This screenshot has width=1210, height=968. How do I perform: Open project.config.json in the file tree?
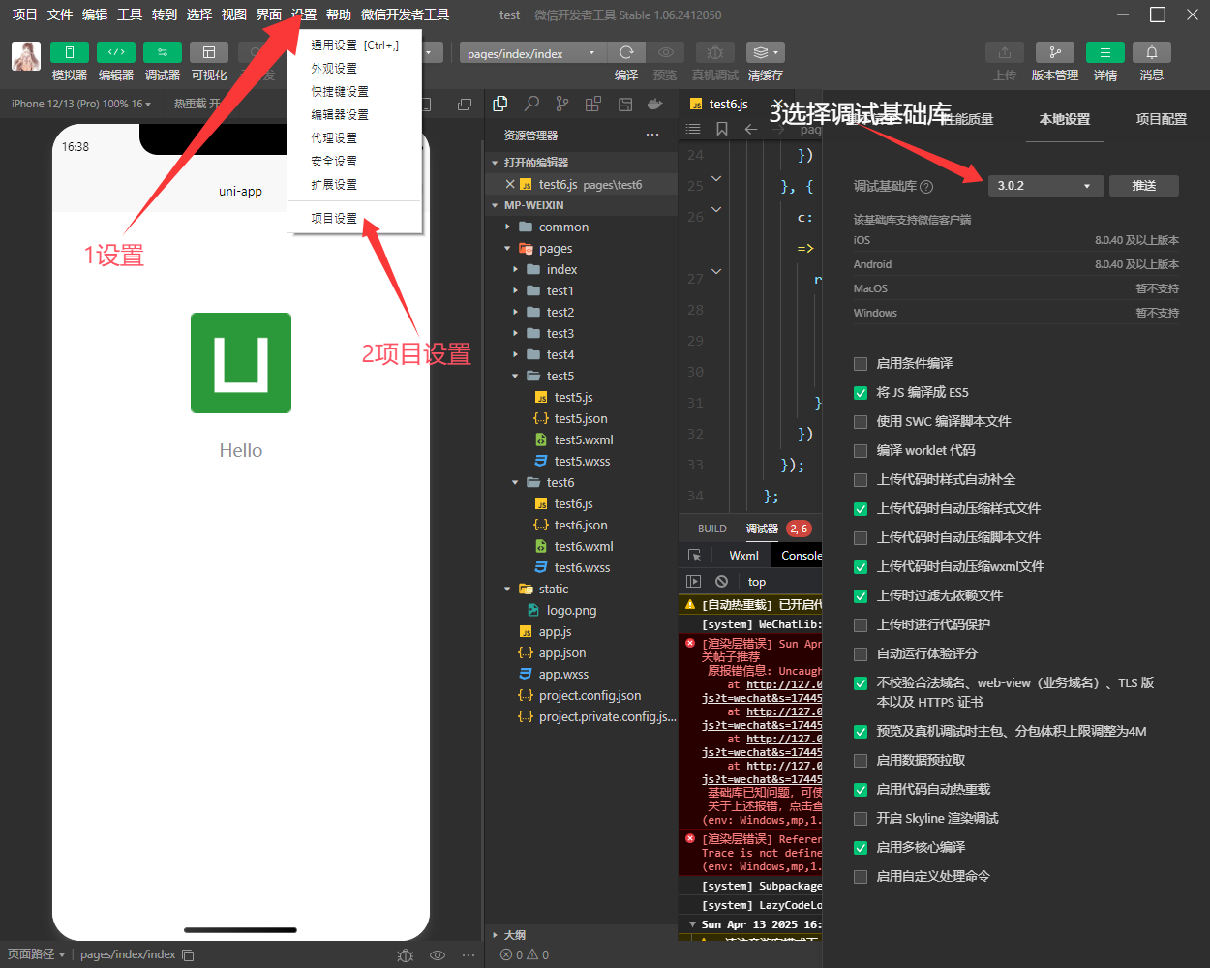click(x=590, y=696)
